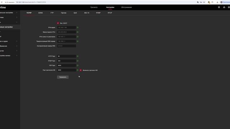Click the IPv4 subnet mask input field
The width and height of the screenshot is (230, 129).
(x=66, y=32)
